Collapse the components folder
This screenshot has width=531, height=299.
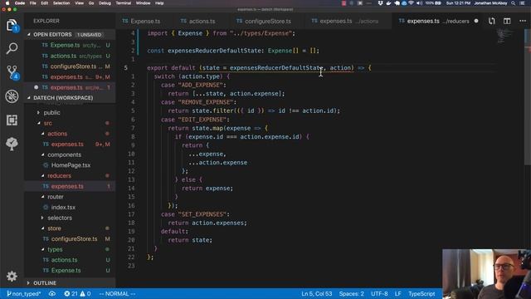pyautogui.click(x=65, y=154)
